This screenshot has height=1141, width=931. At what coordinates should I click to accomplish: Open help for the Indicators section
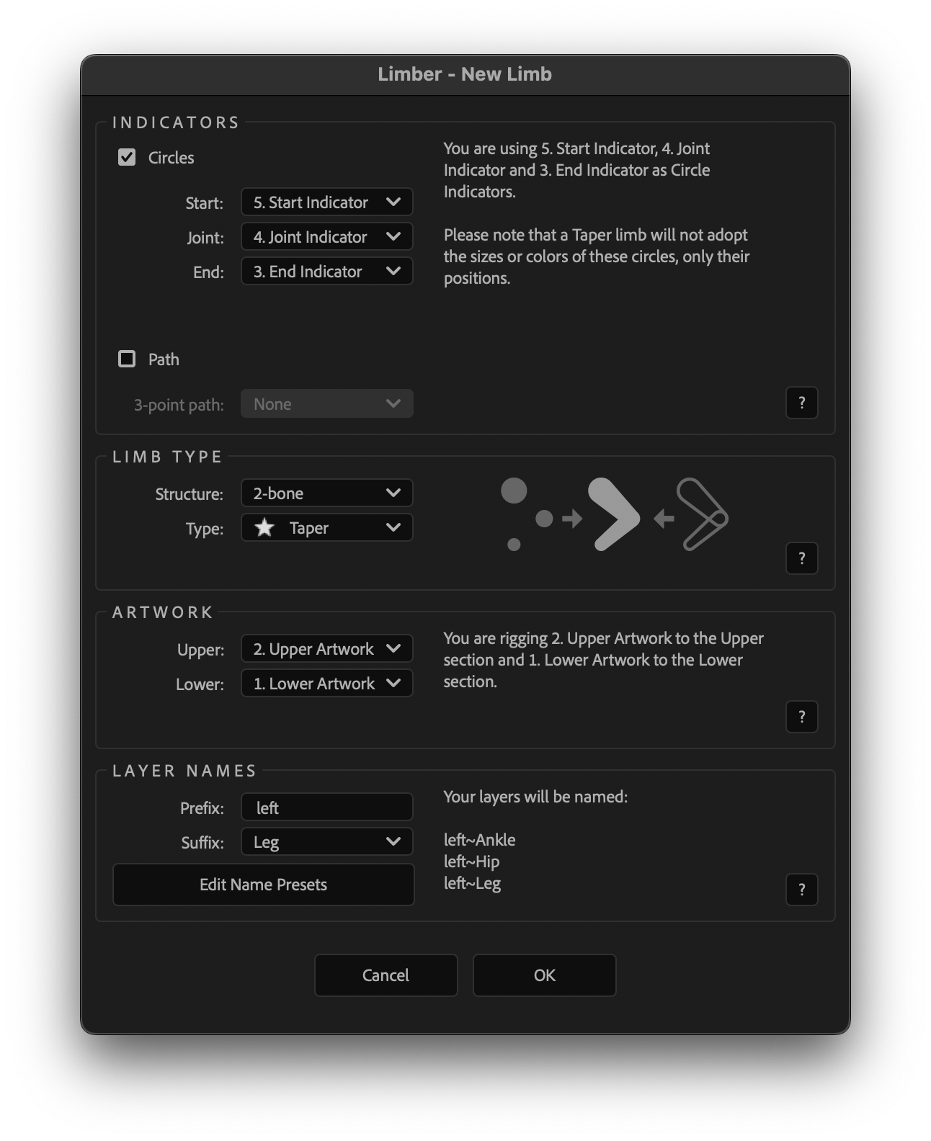(801, 403)
